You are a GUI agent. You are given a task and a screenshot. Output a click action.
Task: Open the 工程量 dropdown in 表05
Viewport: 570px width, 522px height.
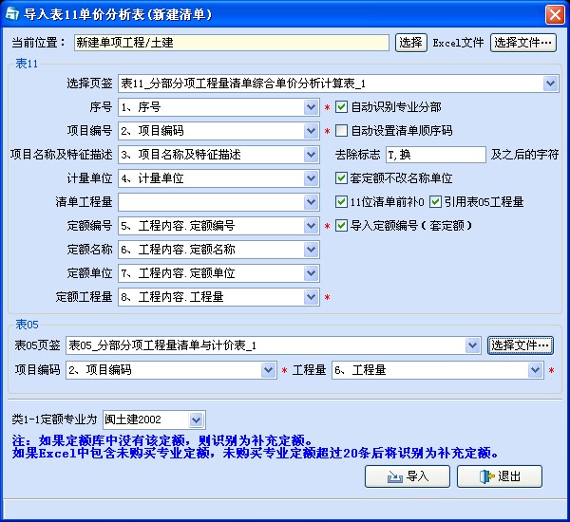[535, 370]
